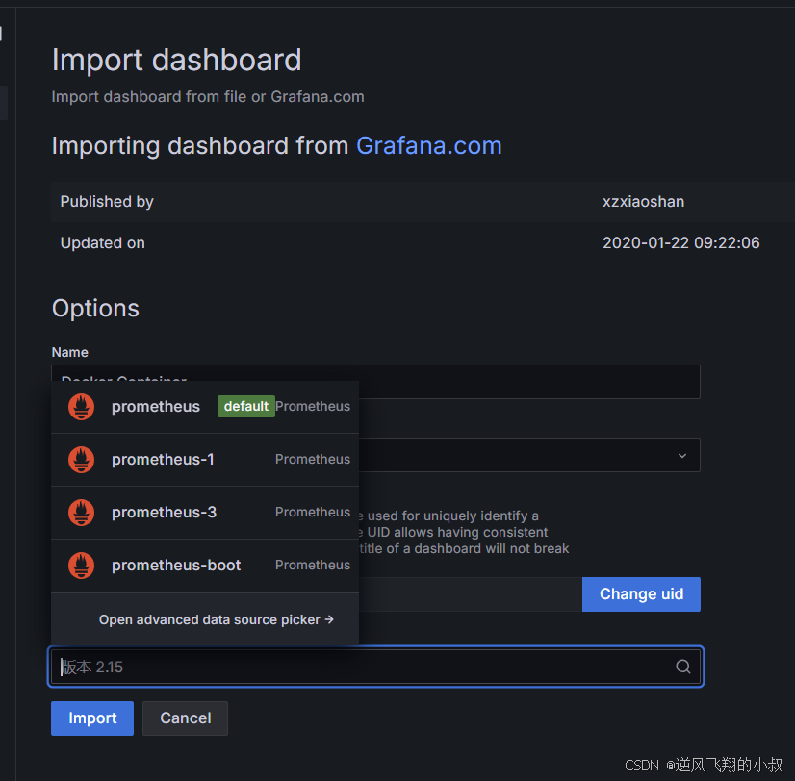
Task: Focus the data source search input
Action: click(x=375, y=667)
